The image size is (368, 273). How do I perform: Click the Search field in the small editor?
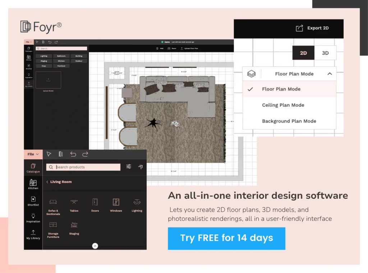coord(61,48)
